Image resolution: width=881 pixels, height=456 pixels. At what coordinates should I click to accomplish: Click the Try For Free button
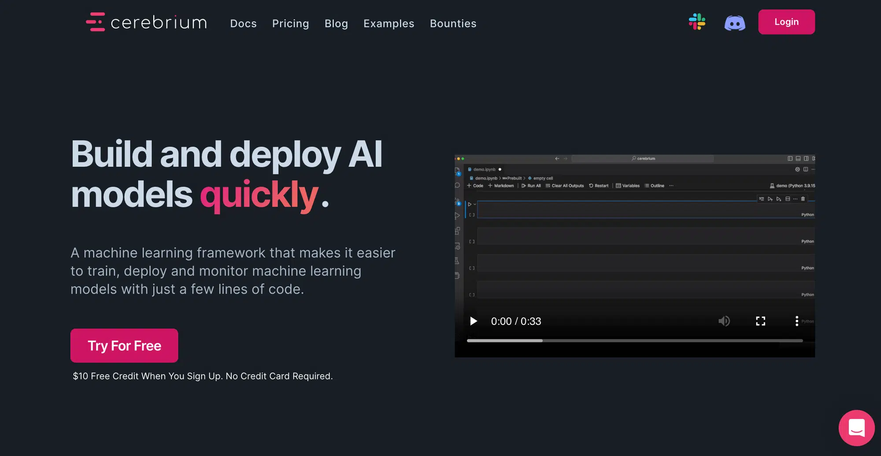coord(124,346)
